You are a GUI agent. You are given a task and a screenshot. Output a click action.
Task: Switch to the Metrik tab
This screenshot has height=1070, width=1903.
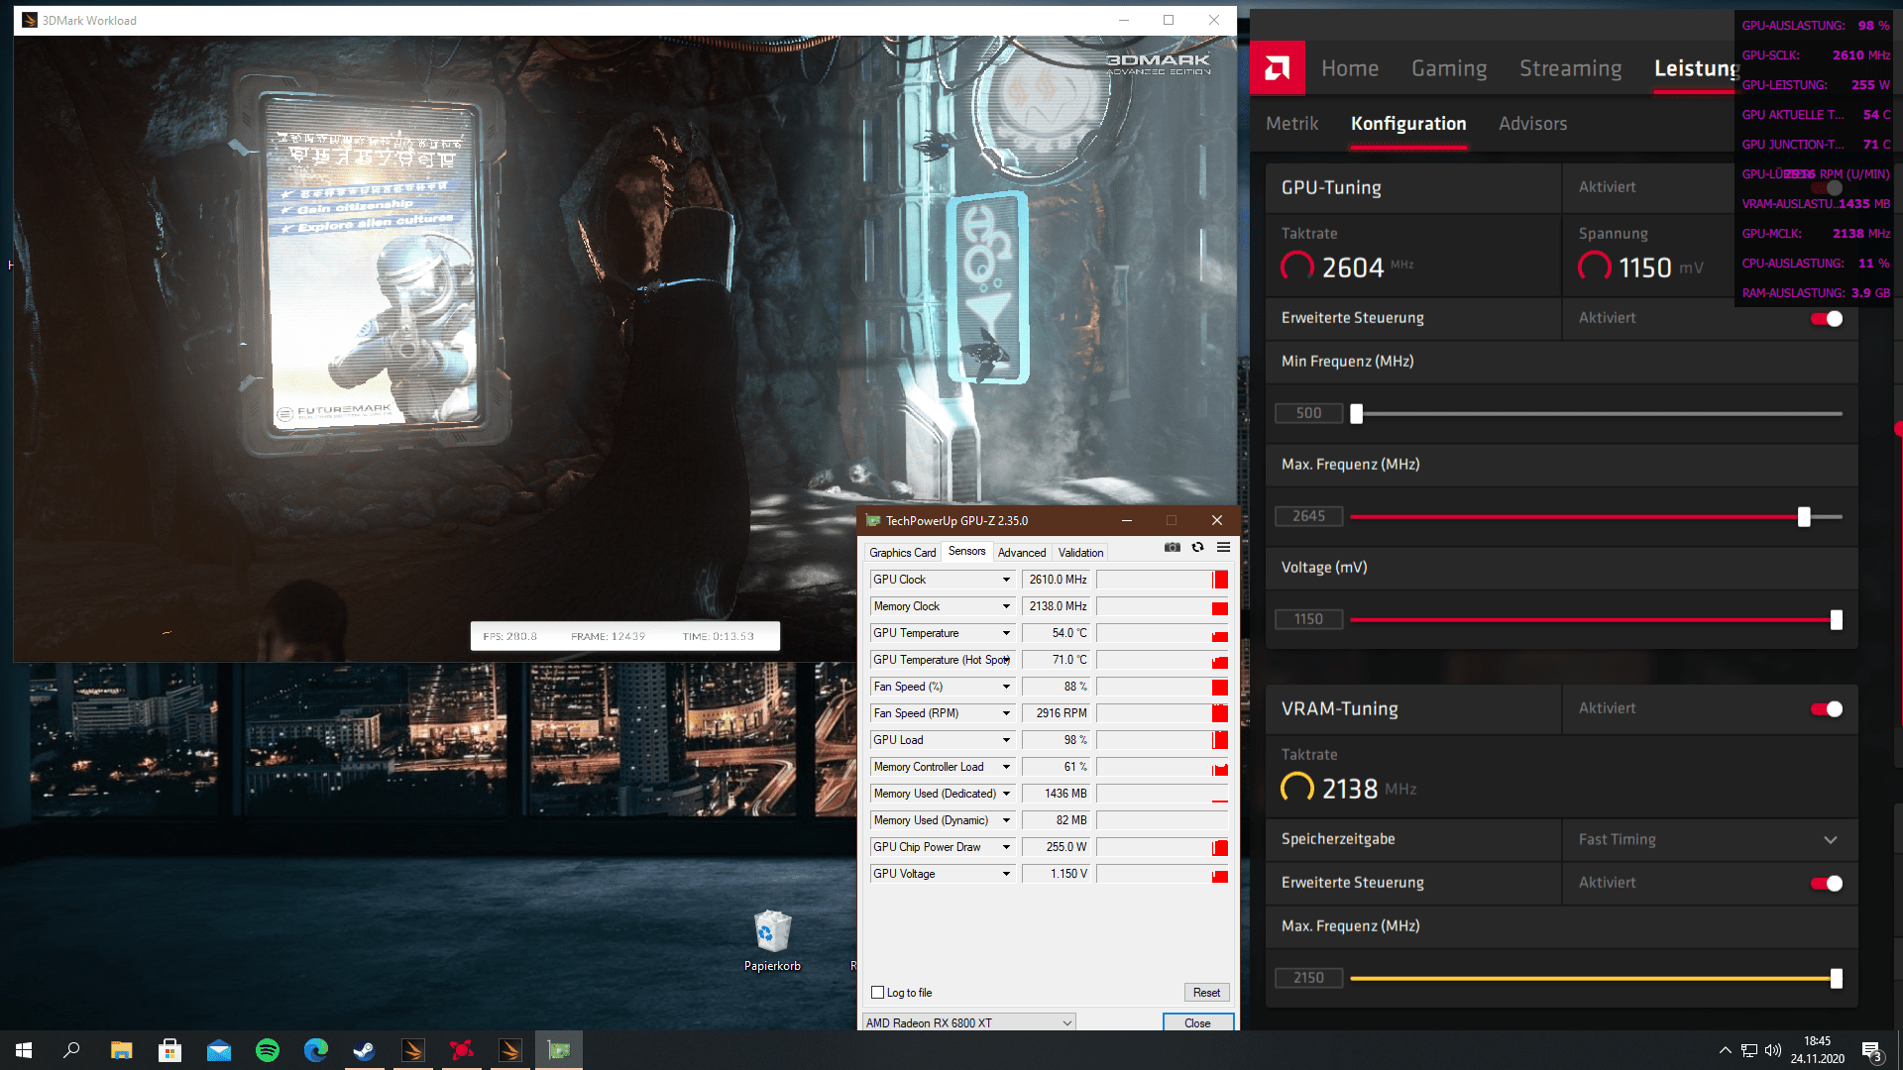pyautogui.click(x=1291, y=124)
